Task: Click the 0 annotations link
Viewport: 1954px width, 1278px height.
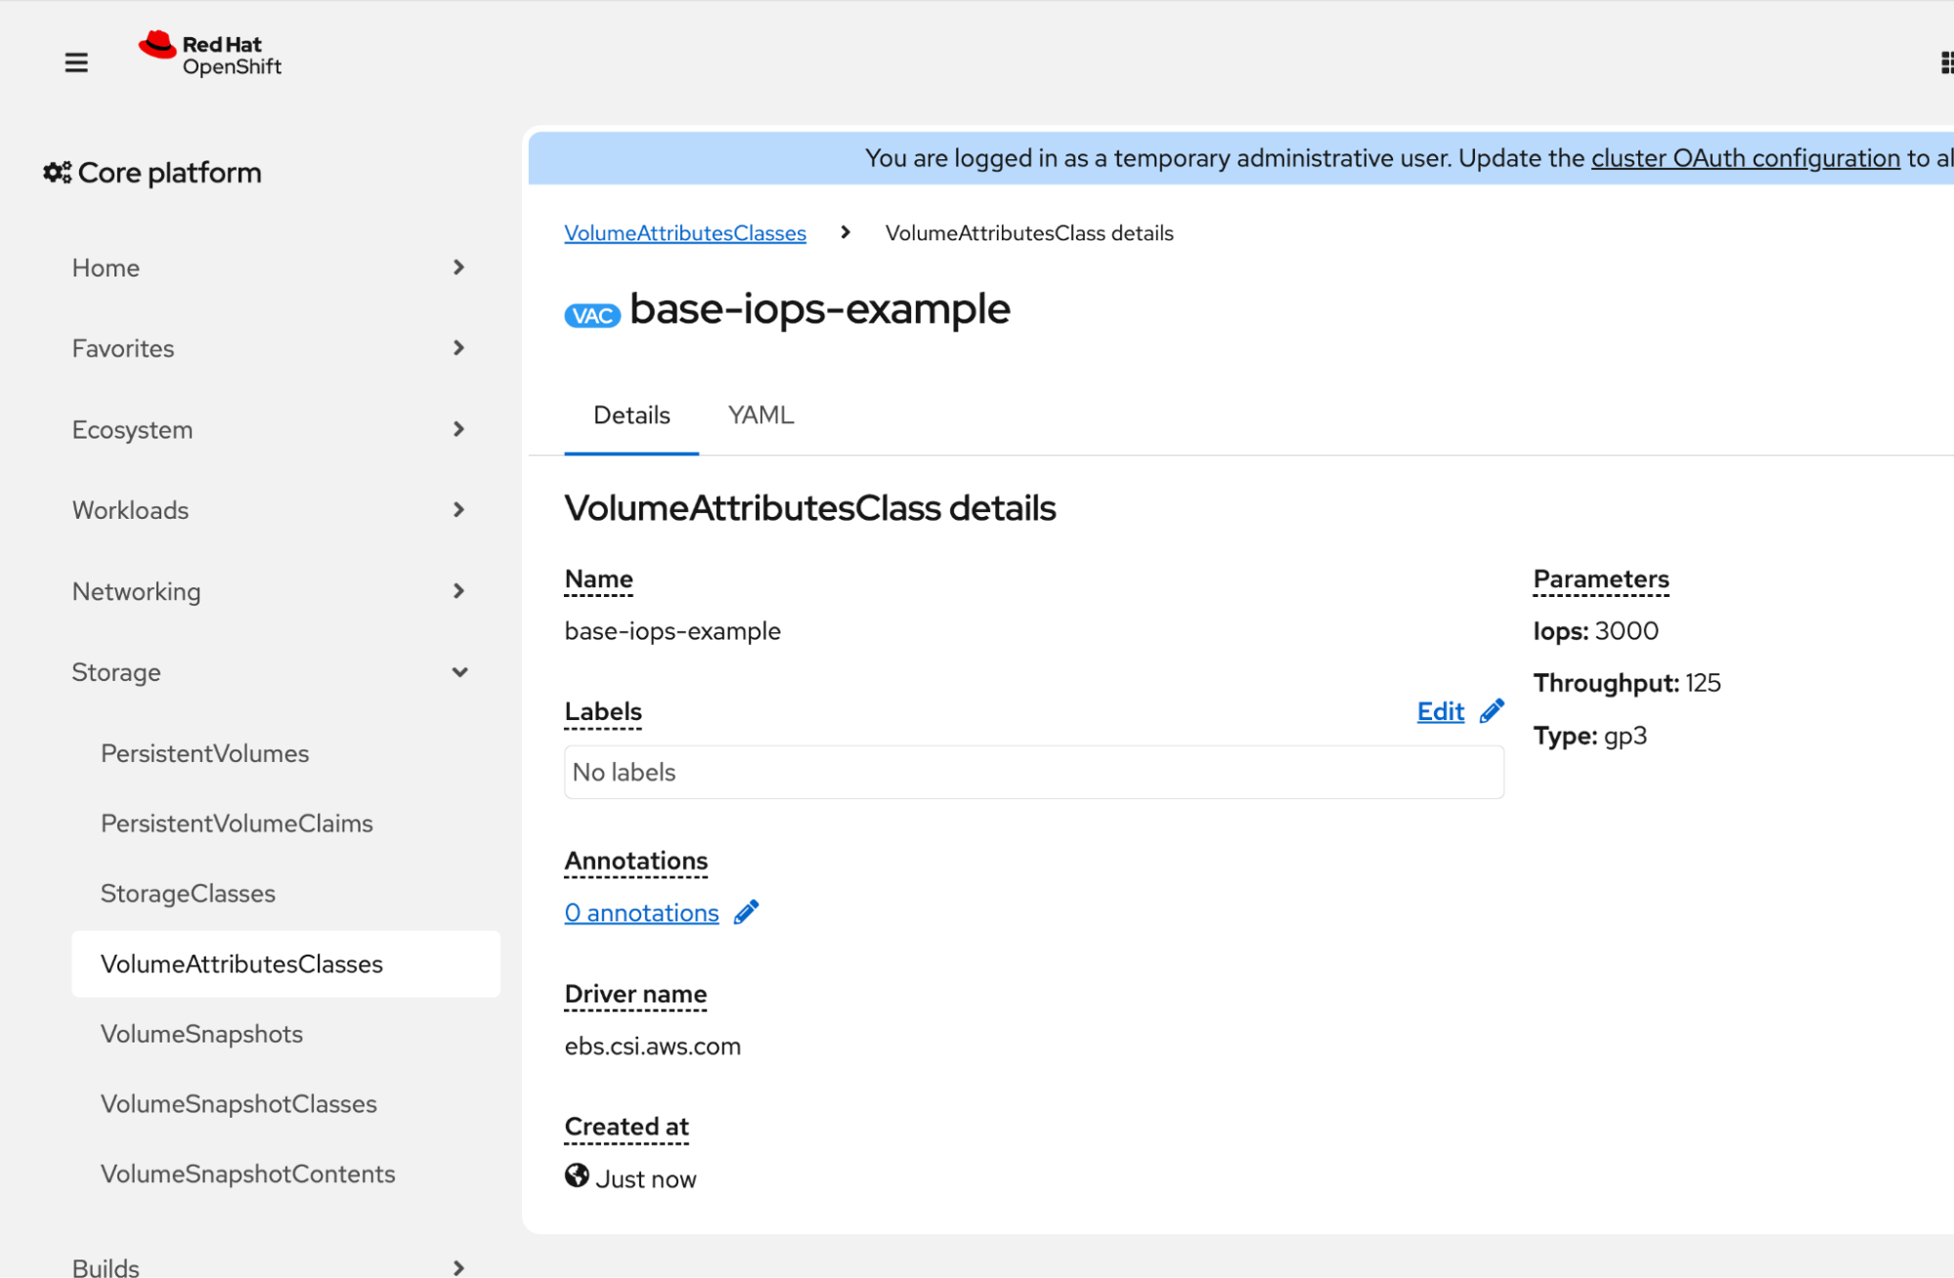Action: click(x=641, y=913)
